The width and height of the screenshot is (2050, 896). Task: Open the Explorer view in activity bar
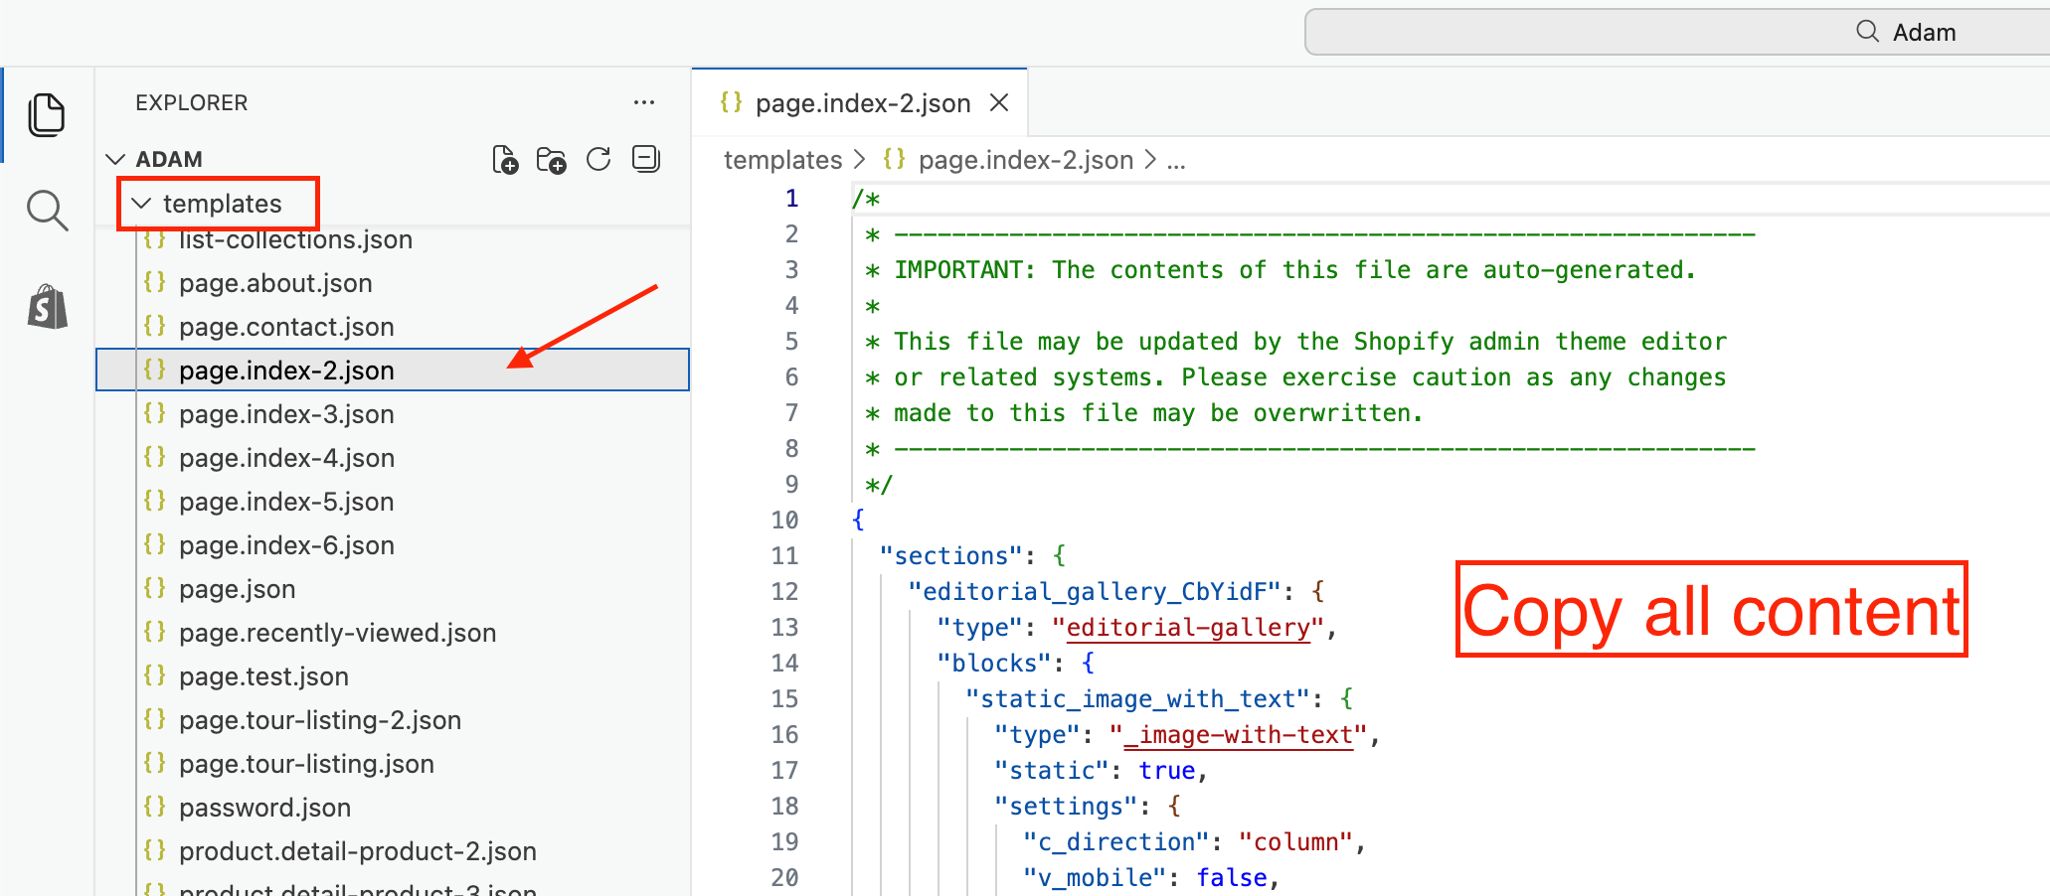coord(47,115)
